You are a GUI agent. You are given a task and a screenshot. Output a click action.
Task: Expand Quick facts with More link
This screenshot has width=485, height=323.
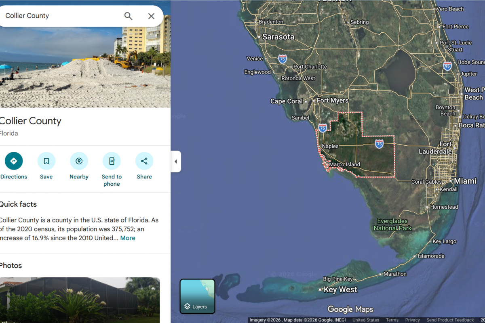point(128,238)
